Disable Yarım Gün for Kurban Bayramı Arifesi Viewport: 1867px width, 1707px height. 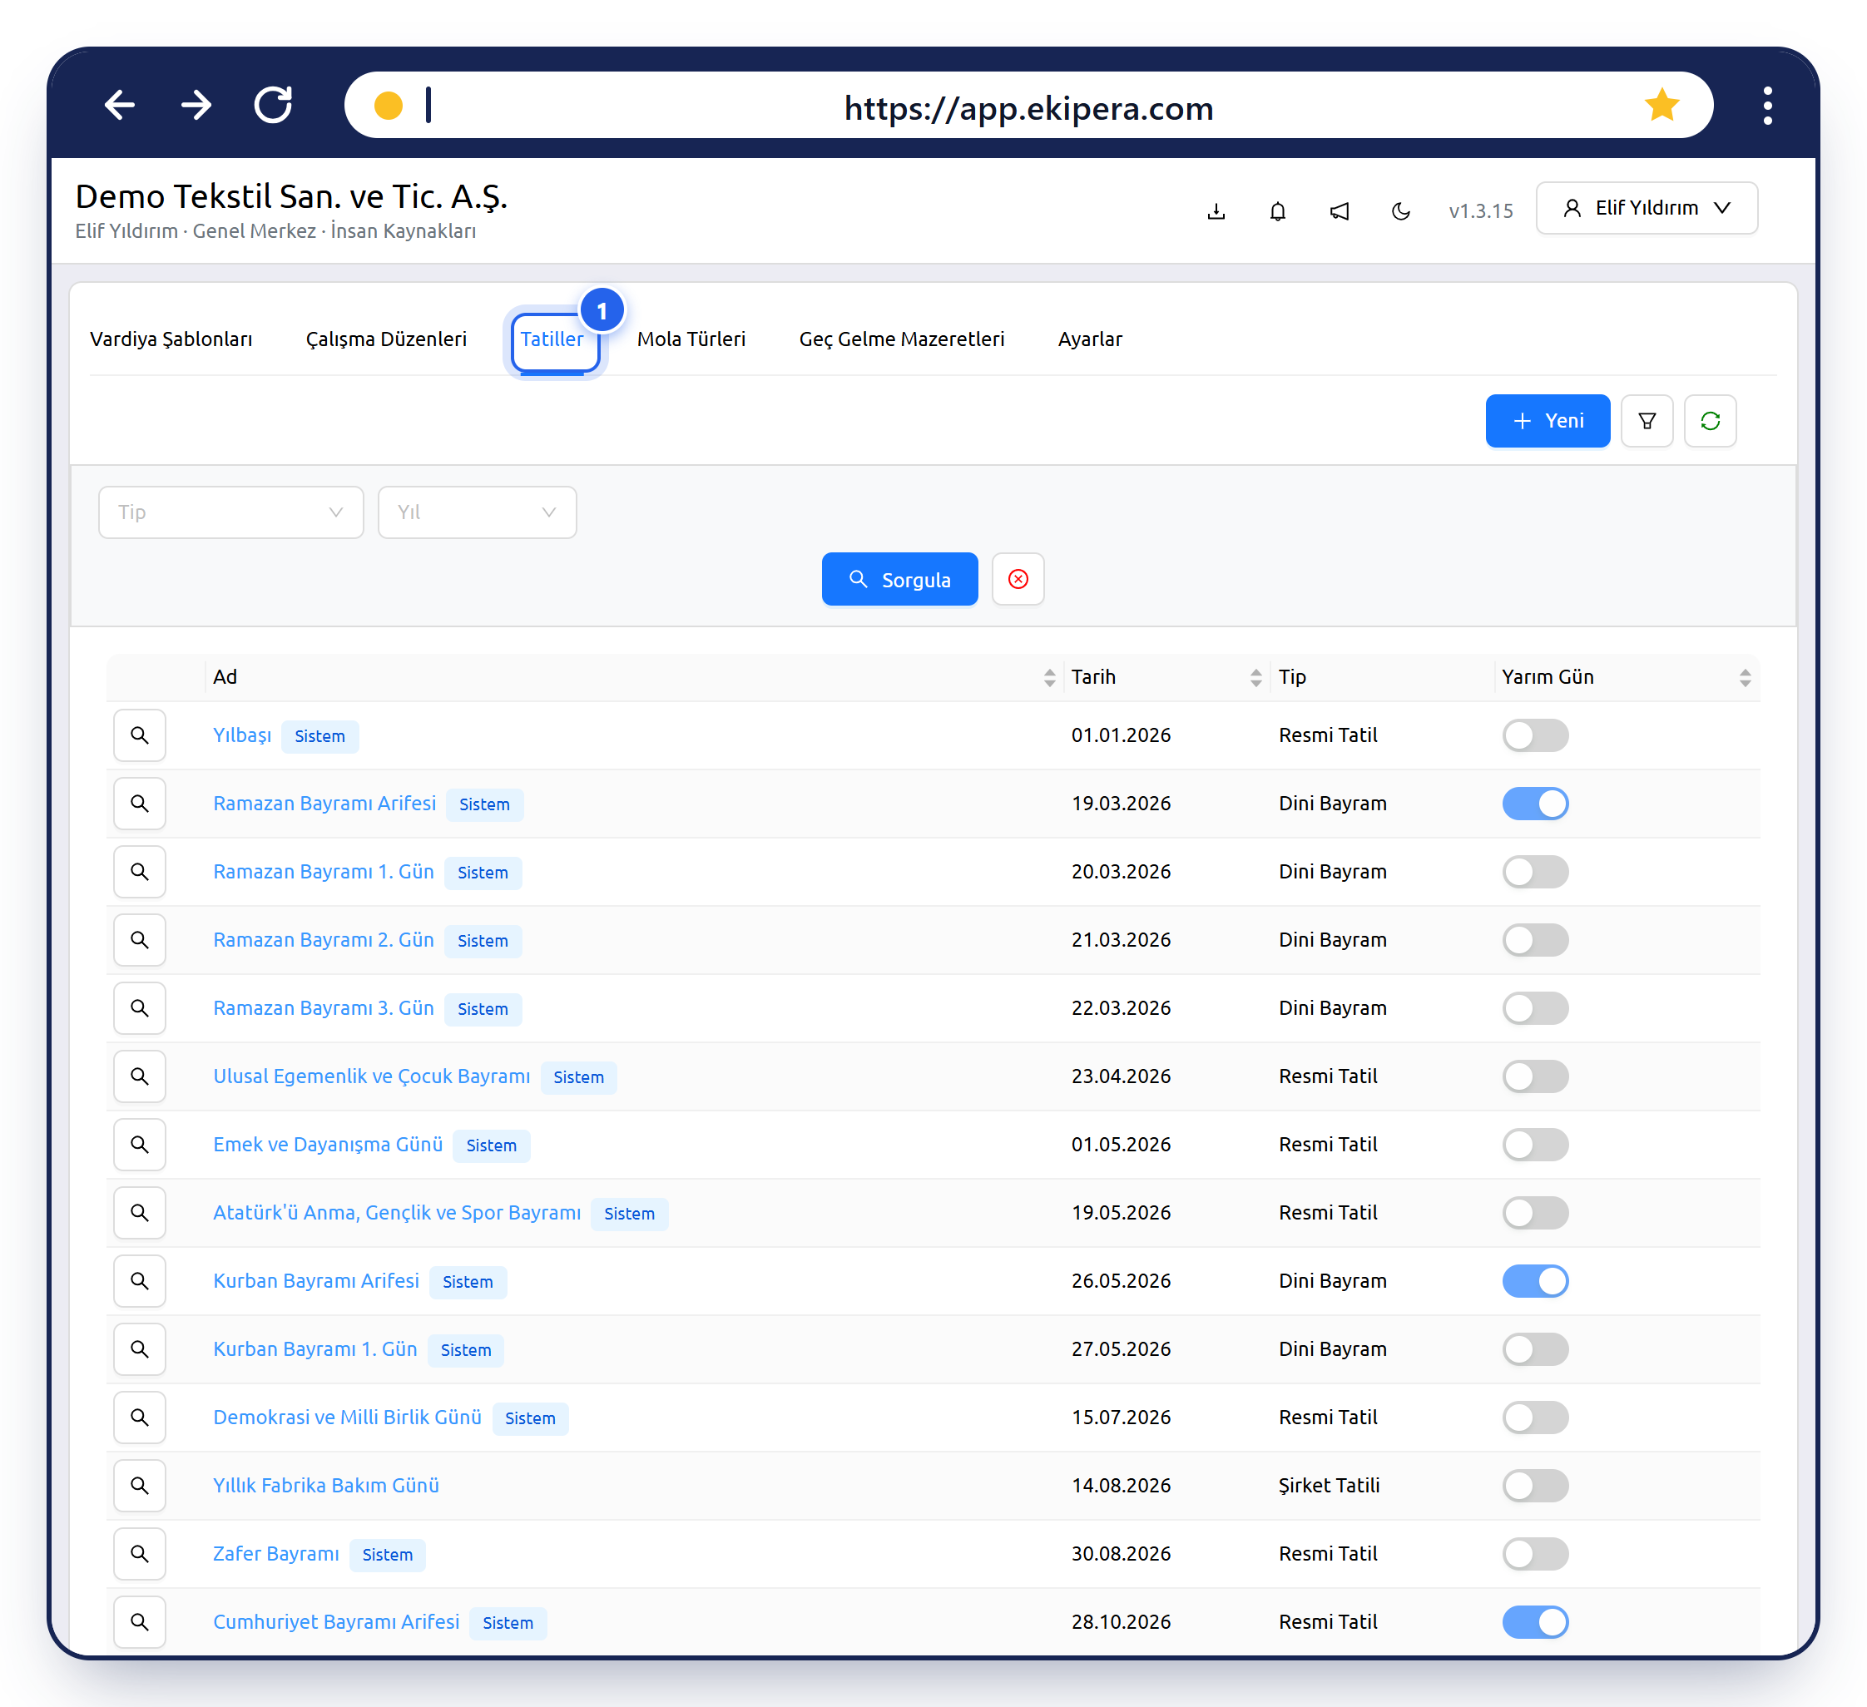(x=1534, y=1280)
